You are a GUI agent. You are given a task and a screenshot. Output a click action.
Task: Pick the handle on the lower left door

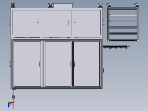point(40,64)
